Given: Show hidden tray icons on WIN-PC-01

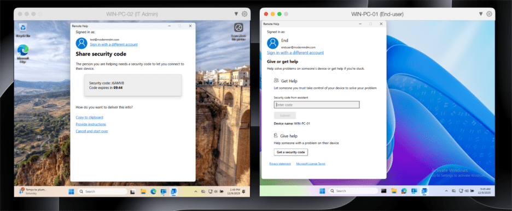Looking at the screenshot, I should (446, 191).
